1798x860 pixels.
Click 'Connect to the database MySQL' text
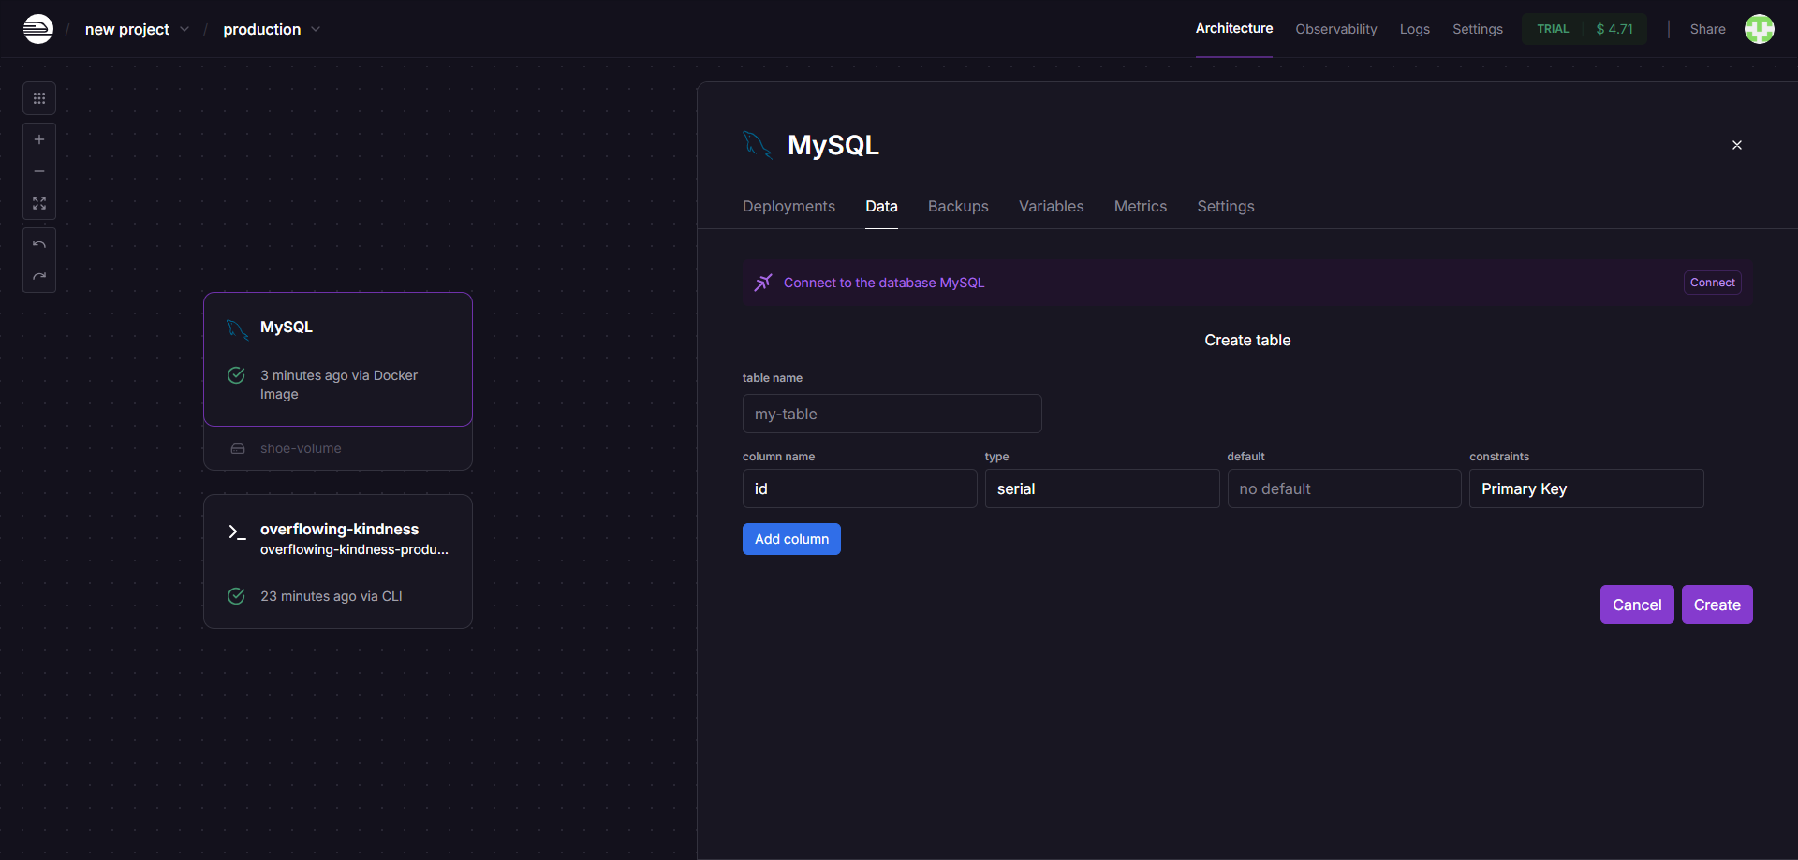[884, 283]
